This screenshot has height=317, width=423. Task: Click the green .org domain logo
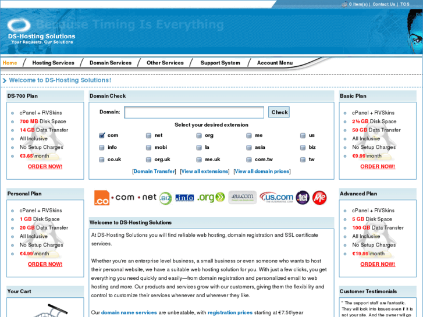[x=211, y=197]
